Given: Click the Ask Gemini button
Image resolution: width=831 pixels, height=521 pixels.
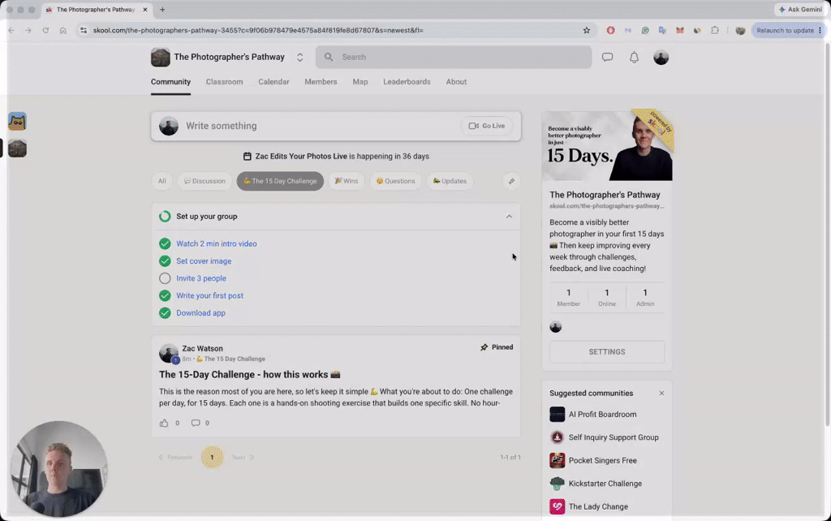Looking at the screenshot, I should (x=800, y=9).
